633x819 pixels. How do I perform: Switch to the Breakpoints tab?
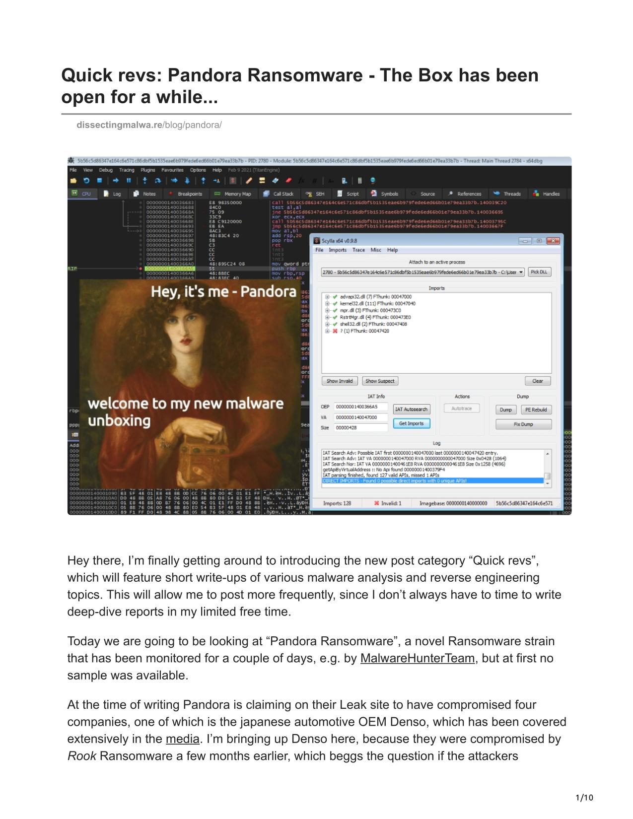pyautogui.click(x=185, y=194)
